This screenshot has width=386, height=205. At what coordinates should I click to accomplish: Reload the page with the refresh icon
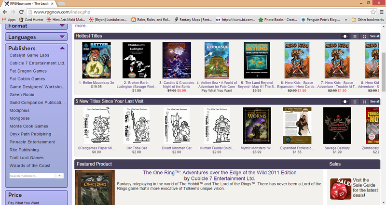coord(21,12)
